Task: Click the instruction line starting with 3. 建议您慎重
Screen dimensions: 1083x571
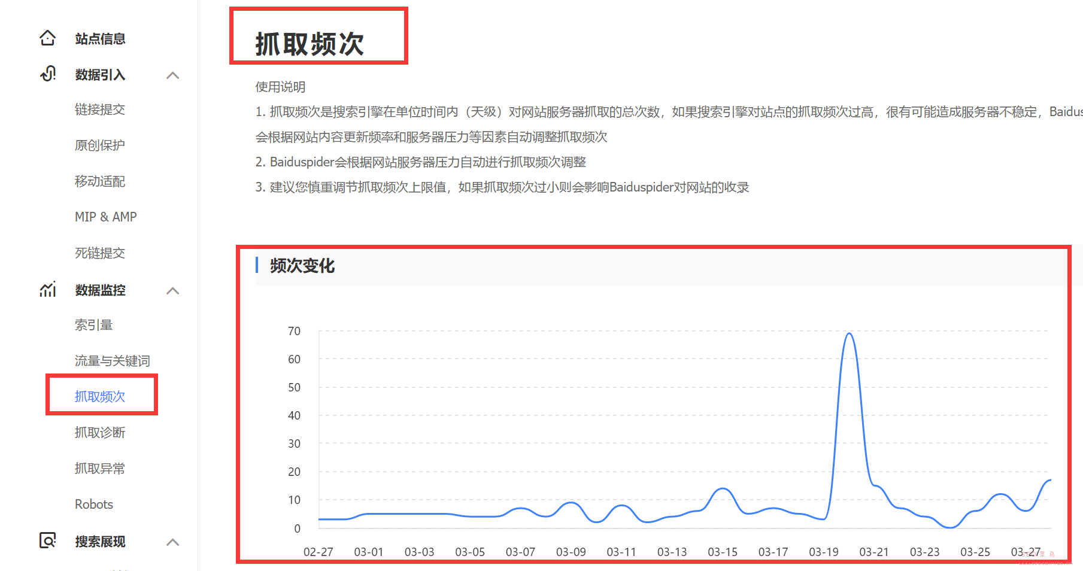Action: click(502, 187)
